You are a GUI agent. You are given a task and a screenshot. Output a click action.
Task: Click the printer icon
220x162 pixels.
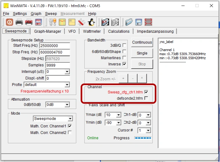[19, 22]
